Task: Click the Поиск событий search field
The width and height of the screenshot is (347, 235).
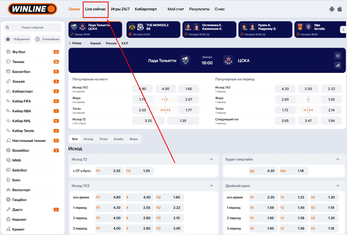Action: [33, 27]
